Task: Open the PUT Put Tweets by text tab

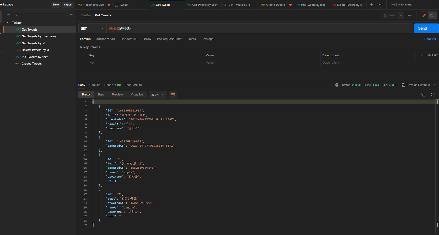Action: (x=312, y=5)
